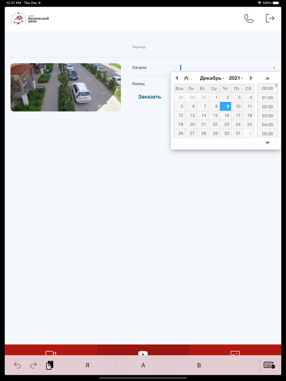Focus the Начало date input field
The width and height of the screenshot is (286, 381).
pyautogui.click(x=225, y=68)
